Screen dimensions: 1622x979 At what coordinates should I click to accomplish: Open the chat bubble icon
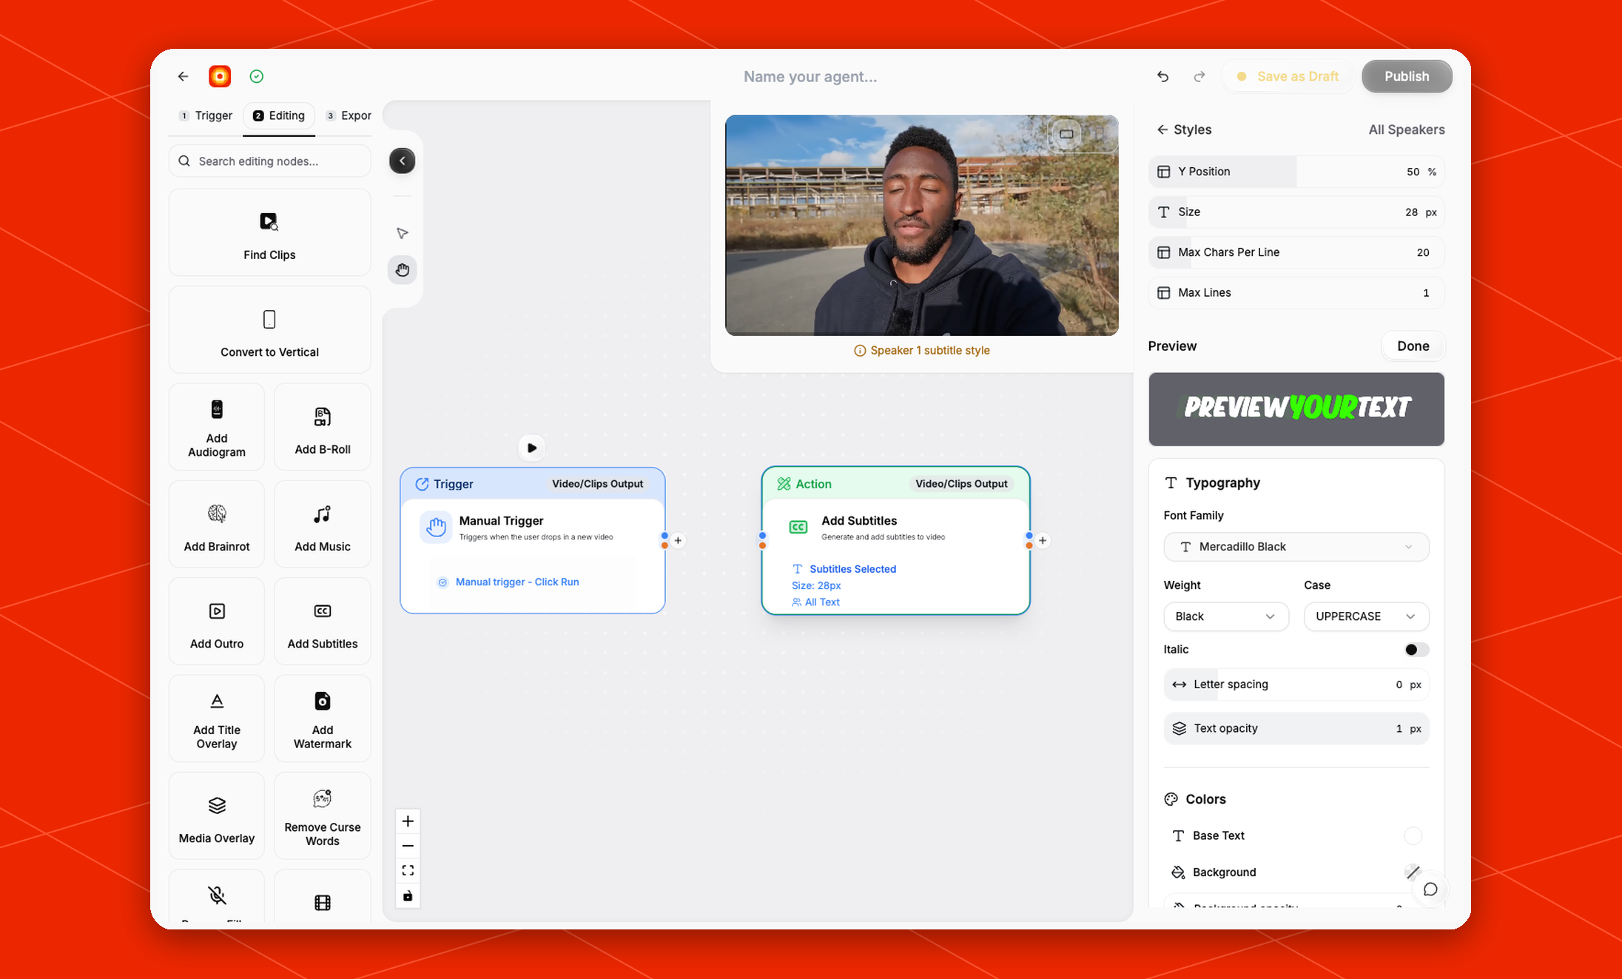[1430, 889]
